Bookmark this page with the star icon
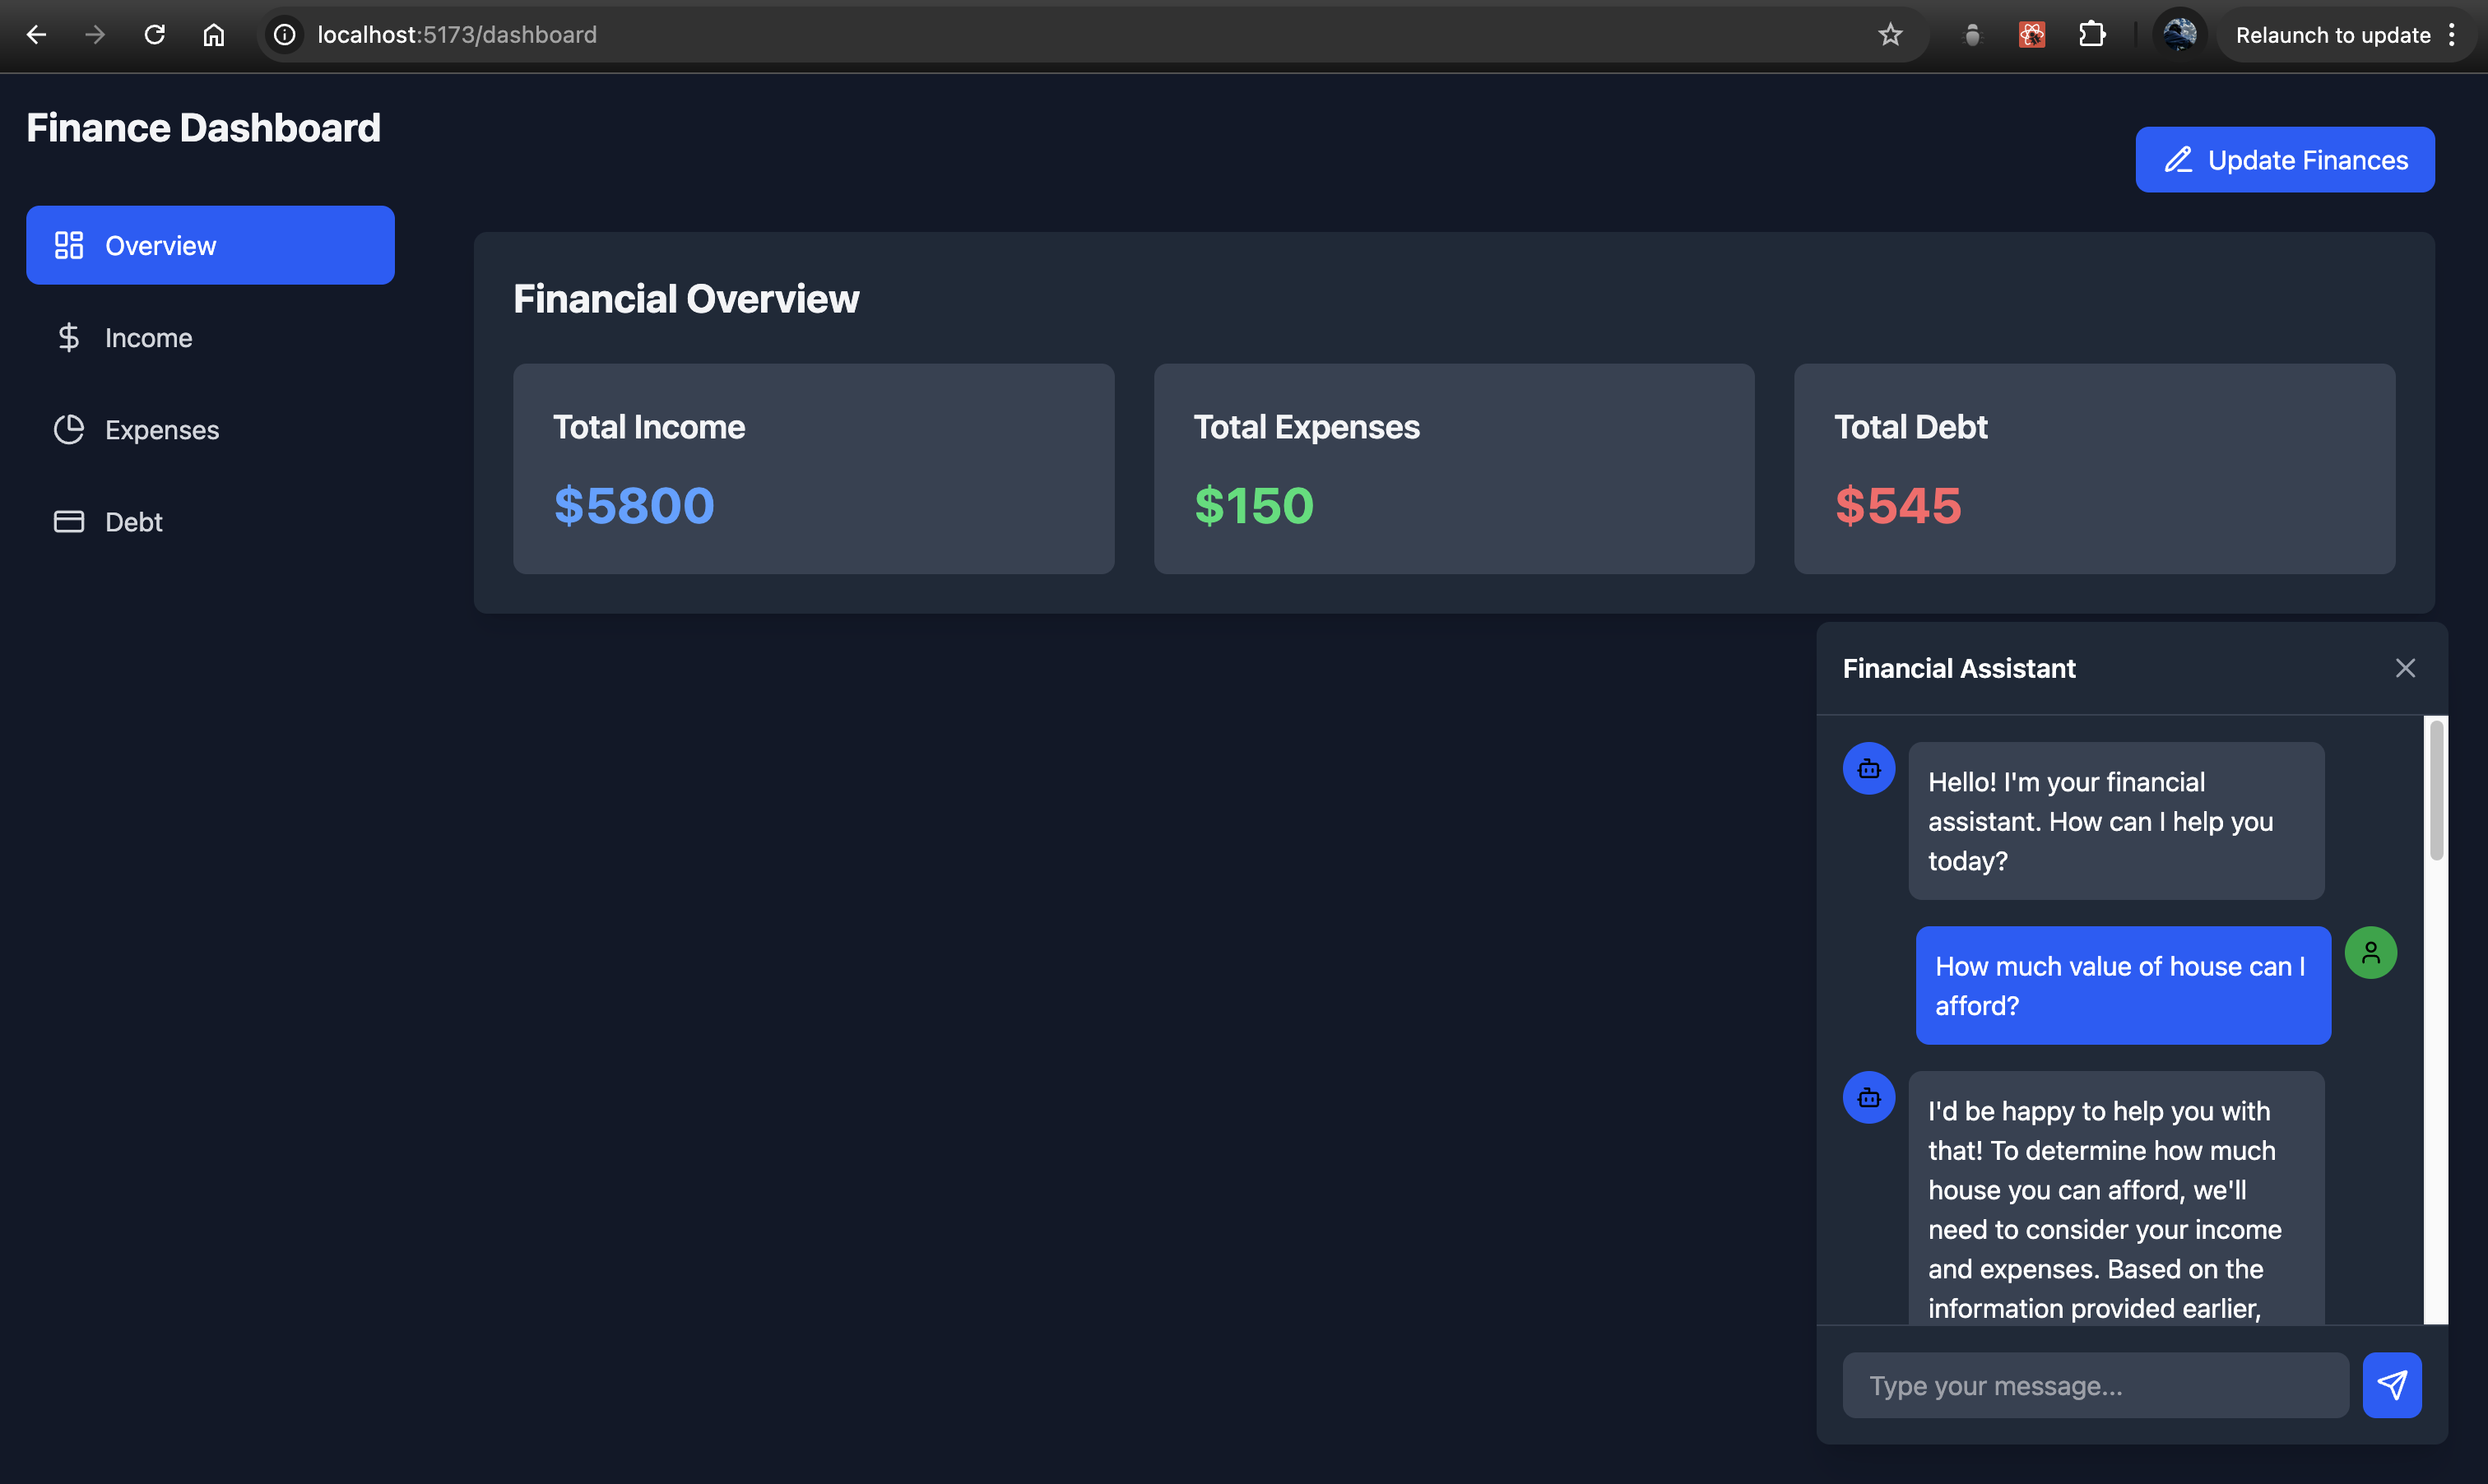Viewport: 2488px width, 1484px height. coord(1889,35)
